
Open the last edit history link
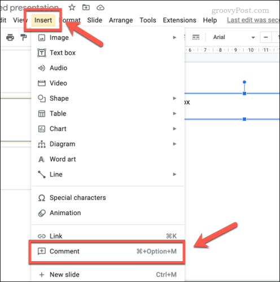point(253,20)
